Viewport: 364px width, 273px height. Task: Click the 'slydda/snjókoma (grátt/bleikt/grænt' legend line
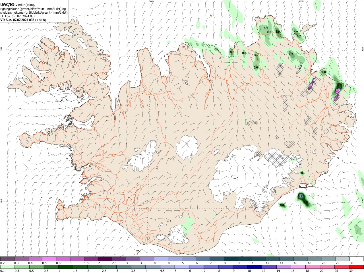point(34,13)
